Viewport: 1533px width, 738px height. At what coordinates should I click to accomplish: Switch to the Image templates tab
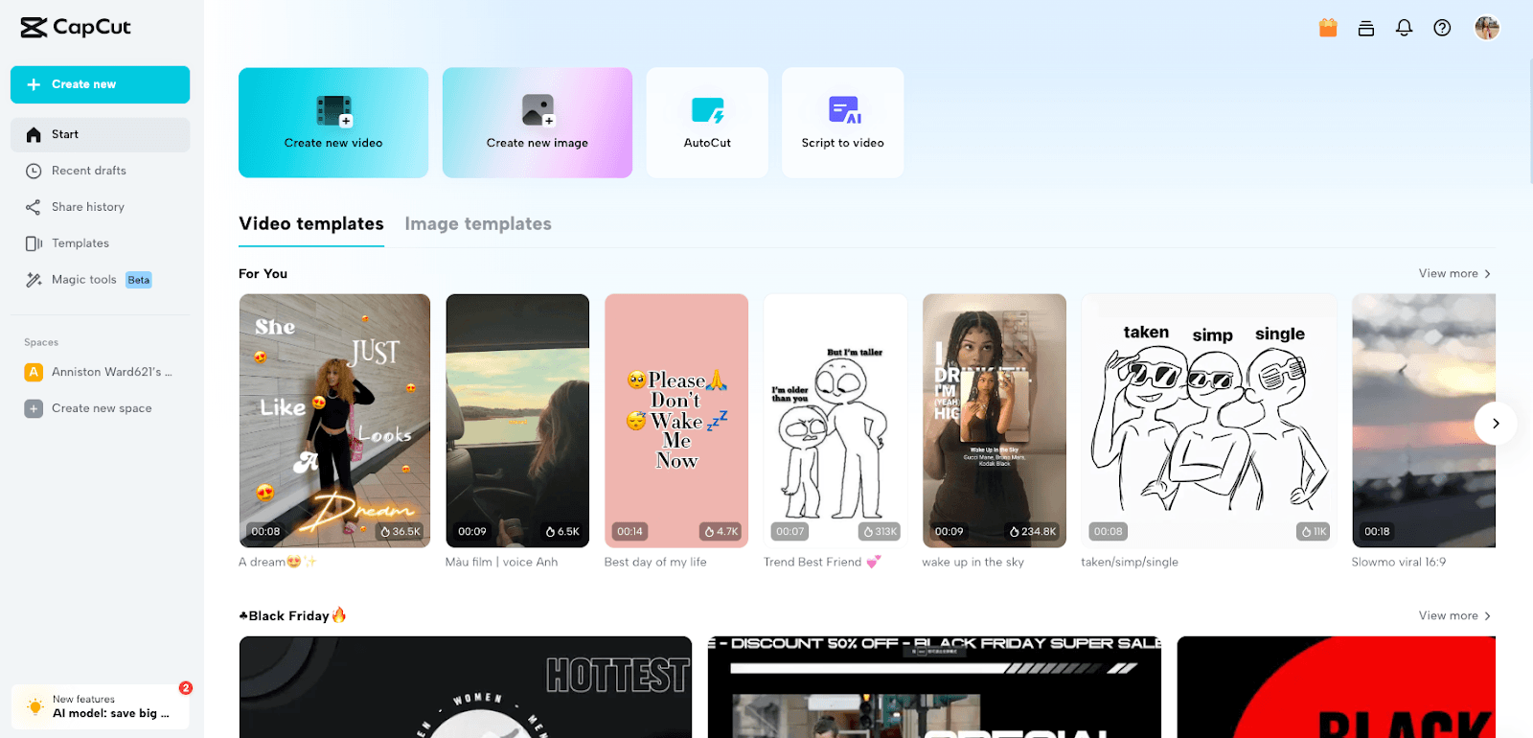(477, 223)
